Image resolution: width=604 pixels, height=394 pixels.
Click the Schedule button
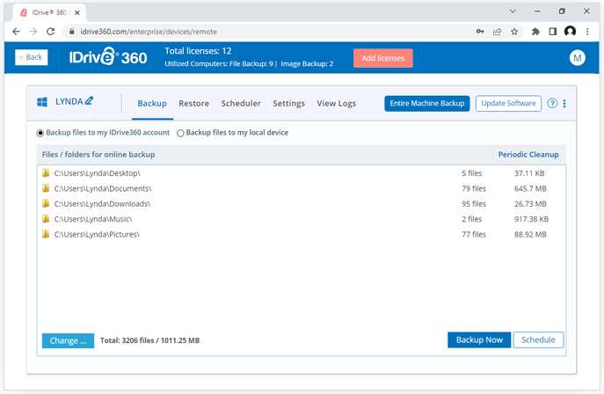pos(538,339)
